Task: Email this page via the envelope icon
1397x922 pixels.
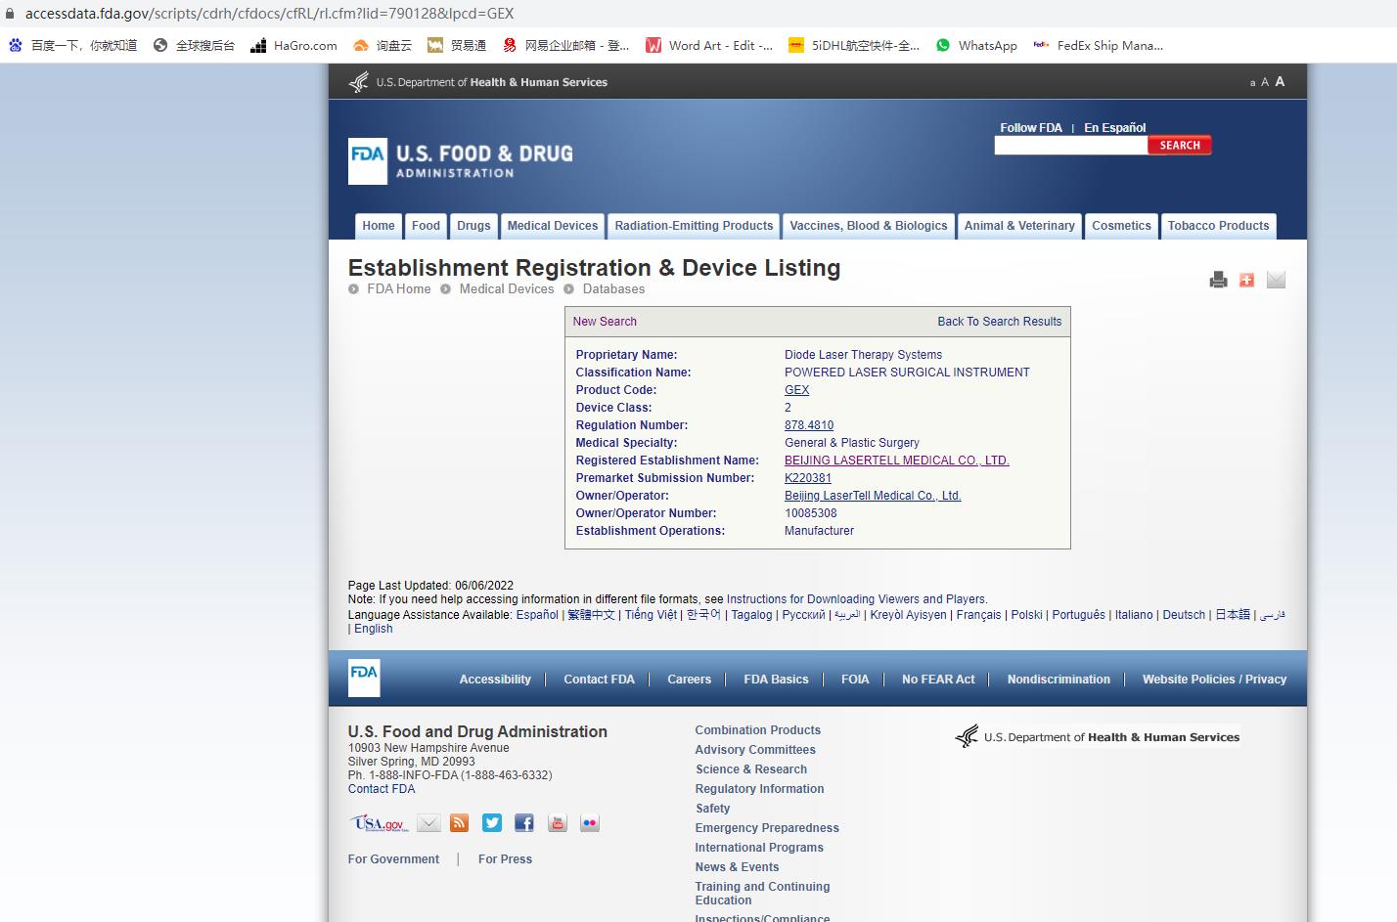Action: (1276, 280)
